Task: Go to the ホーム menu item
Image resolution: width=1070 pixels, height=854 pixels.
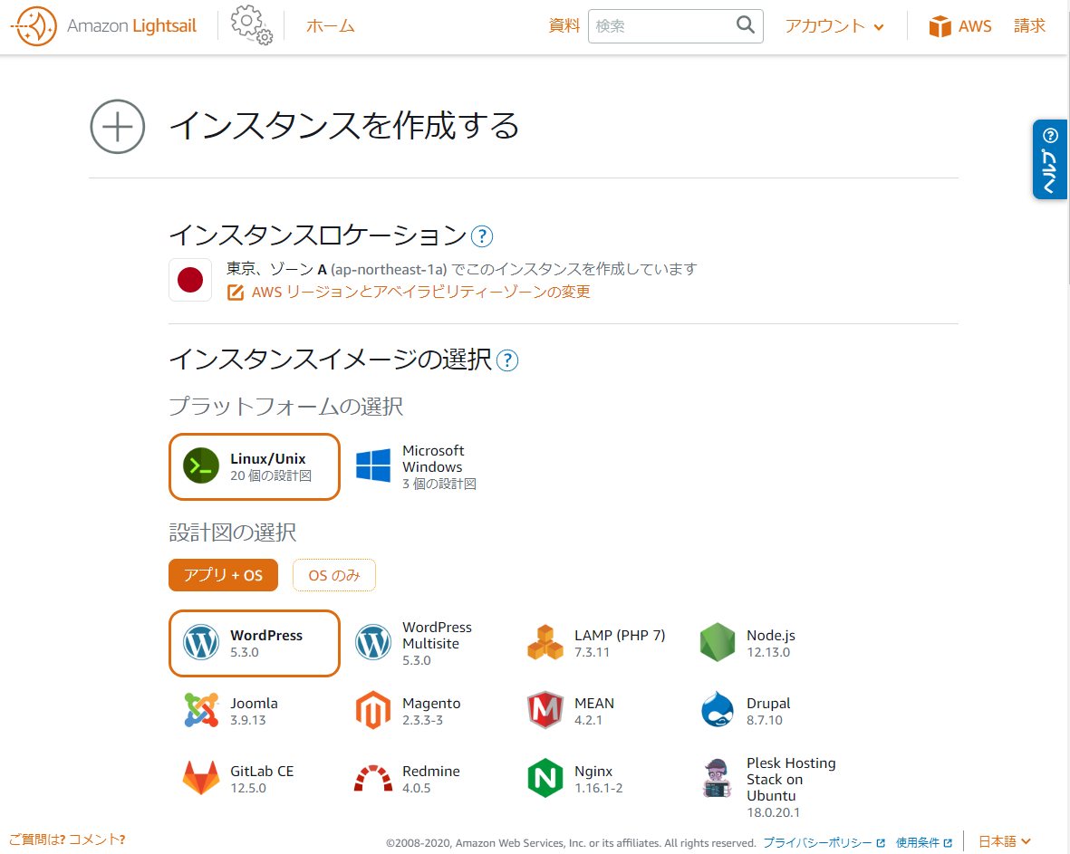Action: click(x=331, y=26)
